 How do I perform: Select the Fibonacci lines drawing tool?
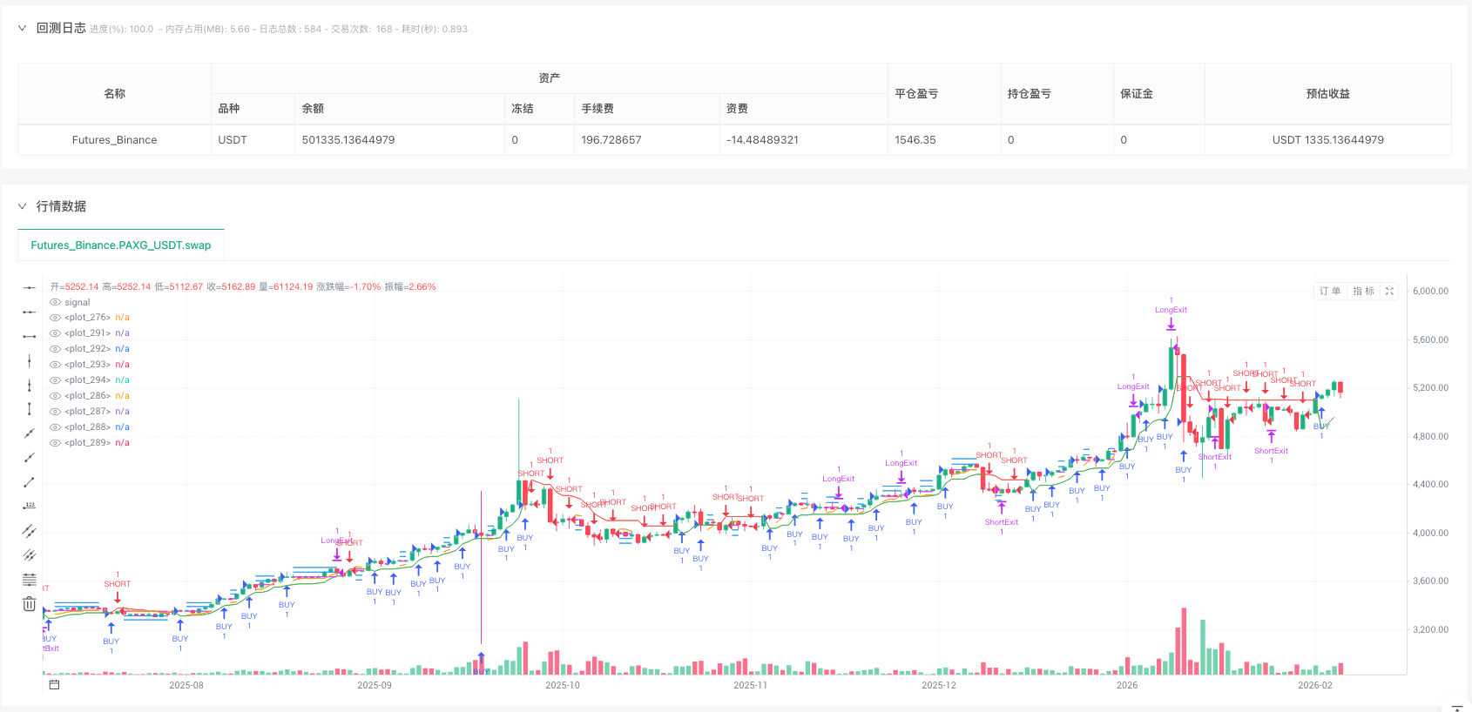tap(30, 580)
